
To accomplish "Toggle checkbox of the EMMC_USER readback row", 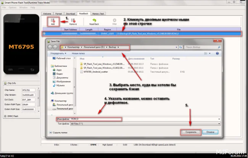I will [x=43, y=33].
